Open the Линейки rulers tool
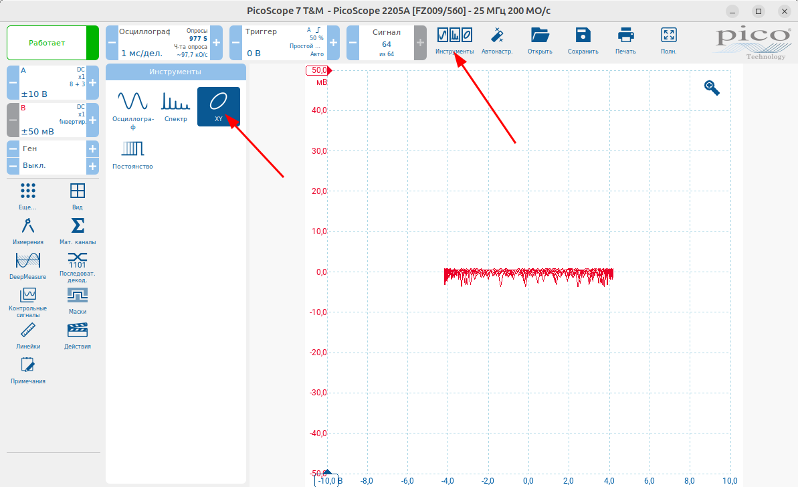Image resolution: width=798 pixels, height=487 pixels. 28,334
